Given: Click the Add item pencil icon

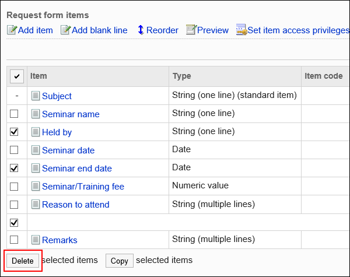Looking at the screenshot, I should pos(12,30).
